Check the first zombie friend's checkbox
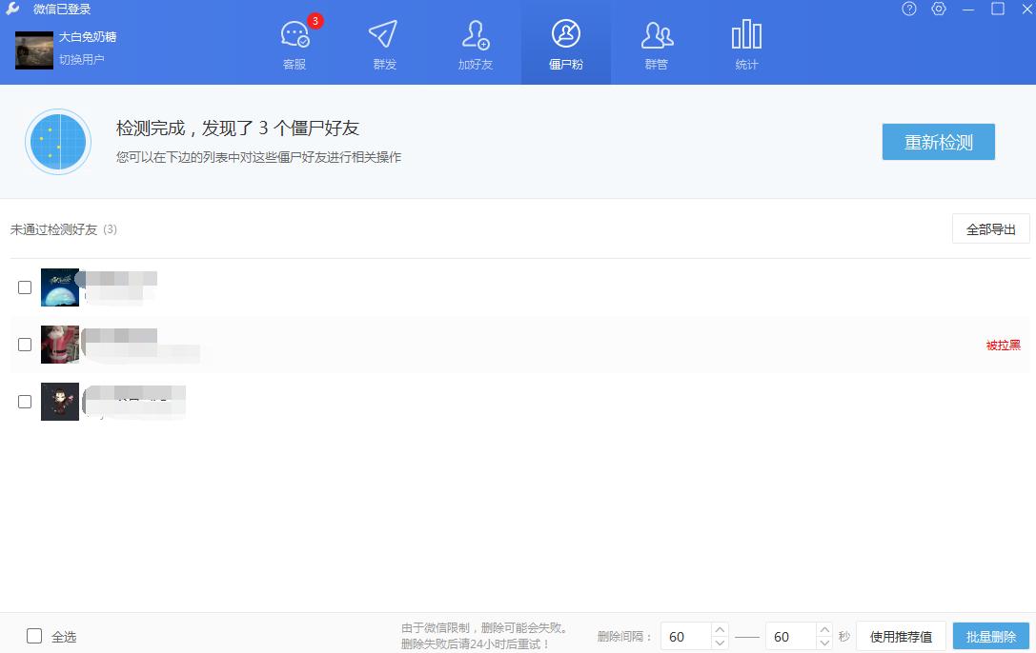The height and width of the screenshot is (653, 1036). click(26, 287)
